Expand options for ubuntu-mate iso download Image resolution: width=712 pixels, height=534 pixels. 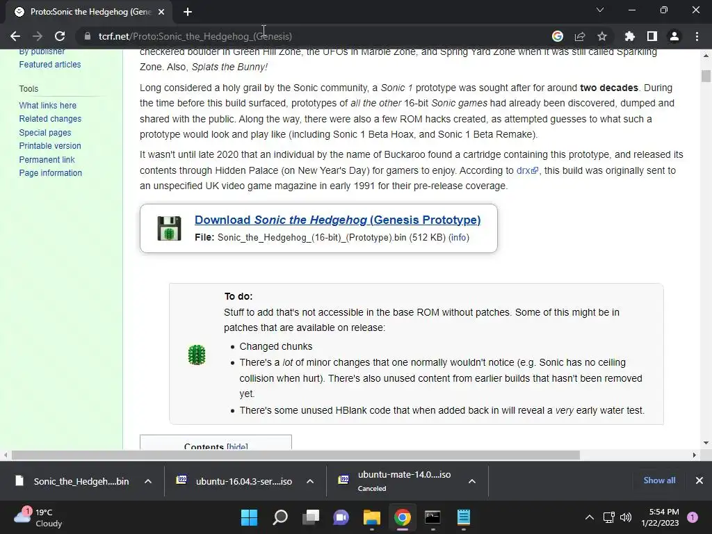(x=472, y=481)
